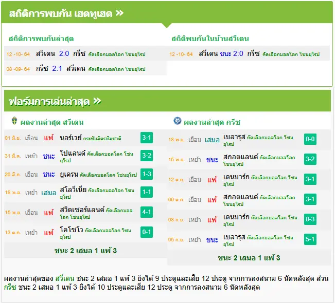Click the date 08-09-64
The image size is (335, 303).
(18, 69)
